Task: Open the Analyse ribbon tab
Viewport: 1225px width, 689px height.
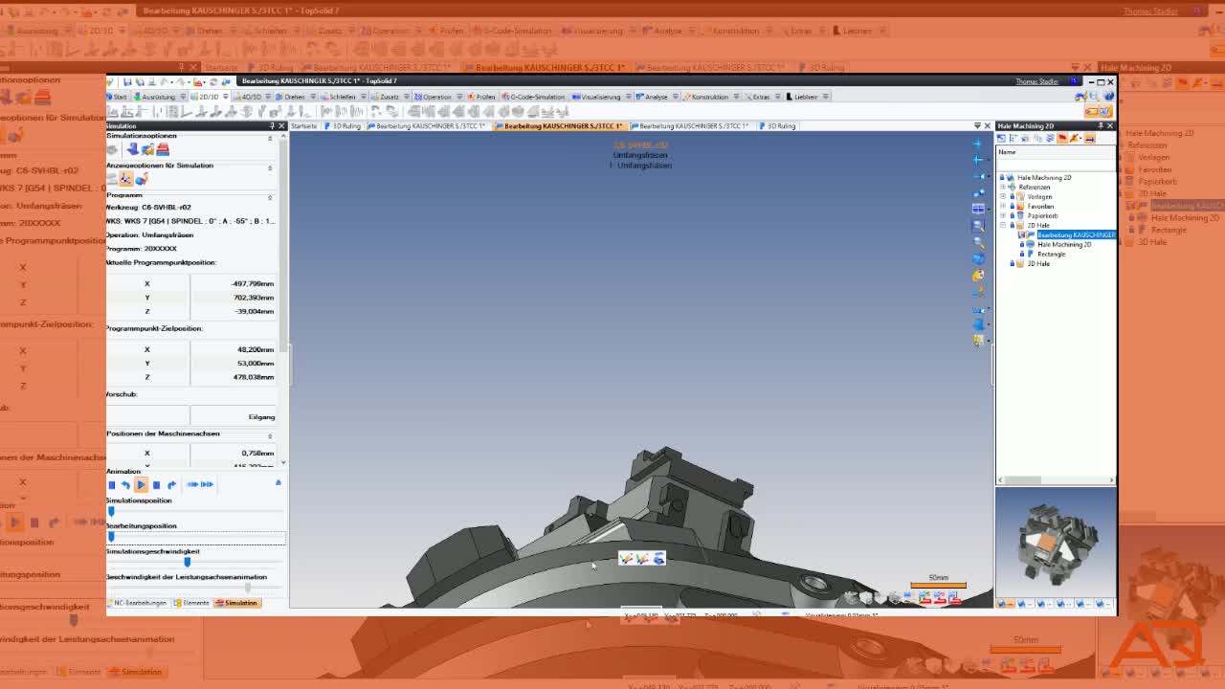Action: coord(652,97)
